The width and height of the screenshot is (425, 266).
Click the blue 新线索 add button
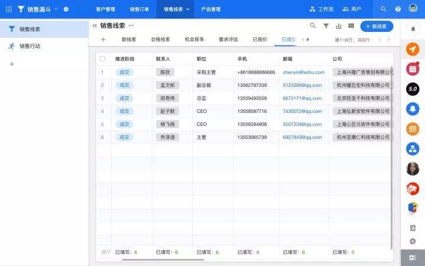tap(377, 26)
